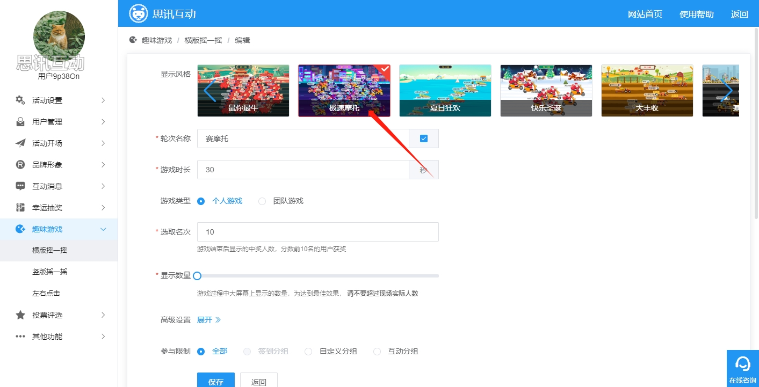Click the 活动设置 gear icon
Screen dimensions: 759x387
pos(20,100)
